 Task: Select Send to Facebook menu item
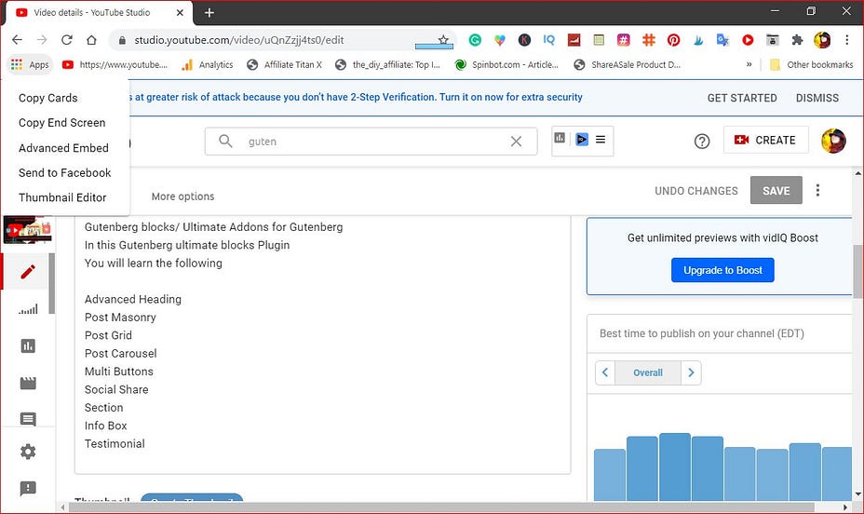coord(65,172)
